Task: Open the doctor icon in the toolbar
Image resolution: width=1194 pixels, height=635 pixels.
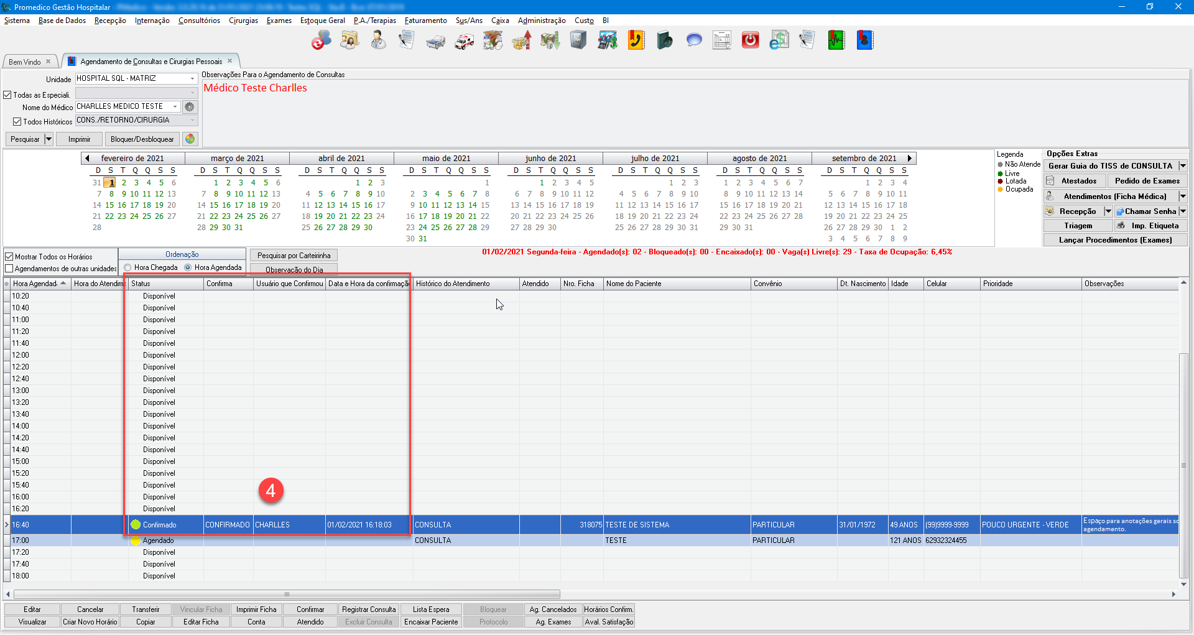Action: coord(378,41)
